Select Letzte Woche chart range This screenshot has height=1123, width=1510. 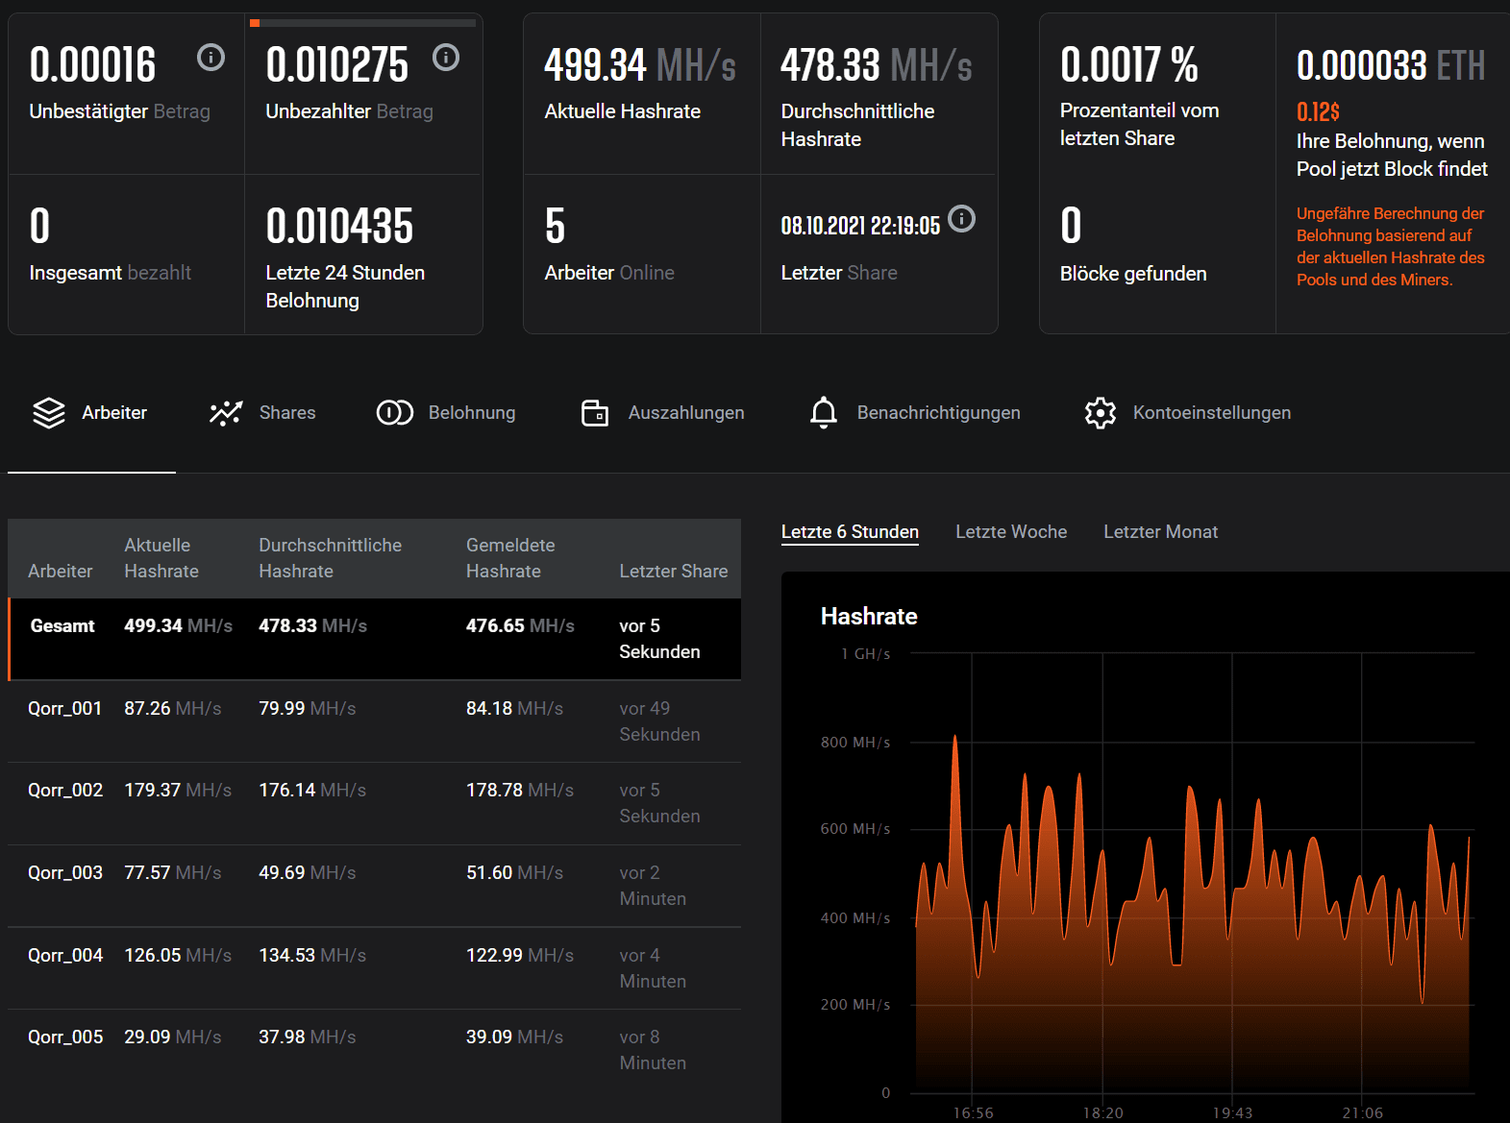click(x=1011, y=532)
